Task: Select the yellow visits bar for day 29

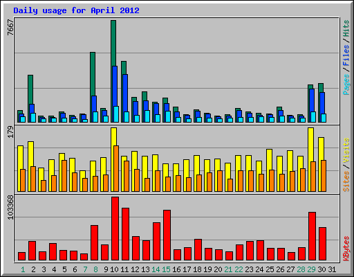Action: pyautogui.click(x=310, y=145)
